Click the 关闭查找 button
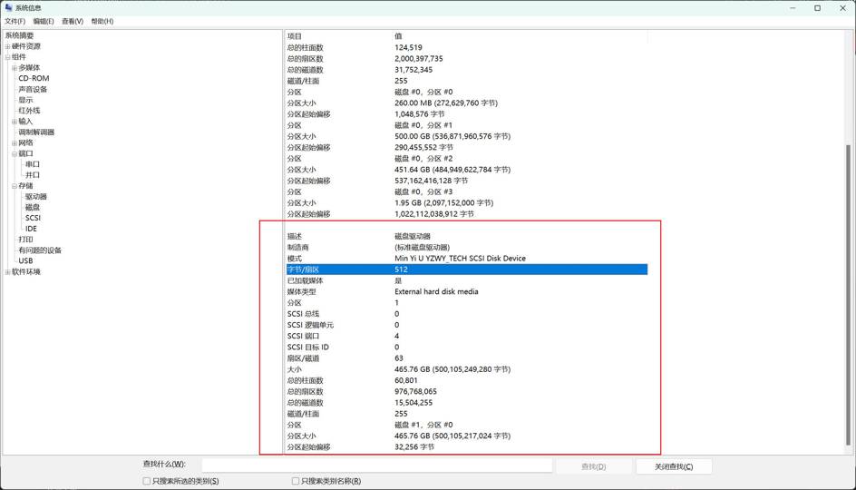 tap(674, 466)
